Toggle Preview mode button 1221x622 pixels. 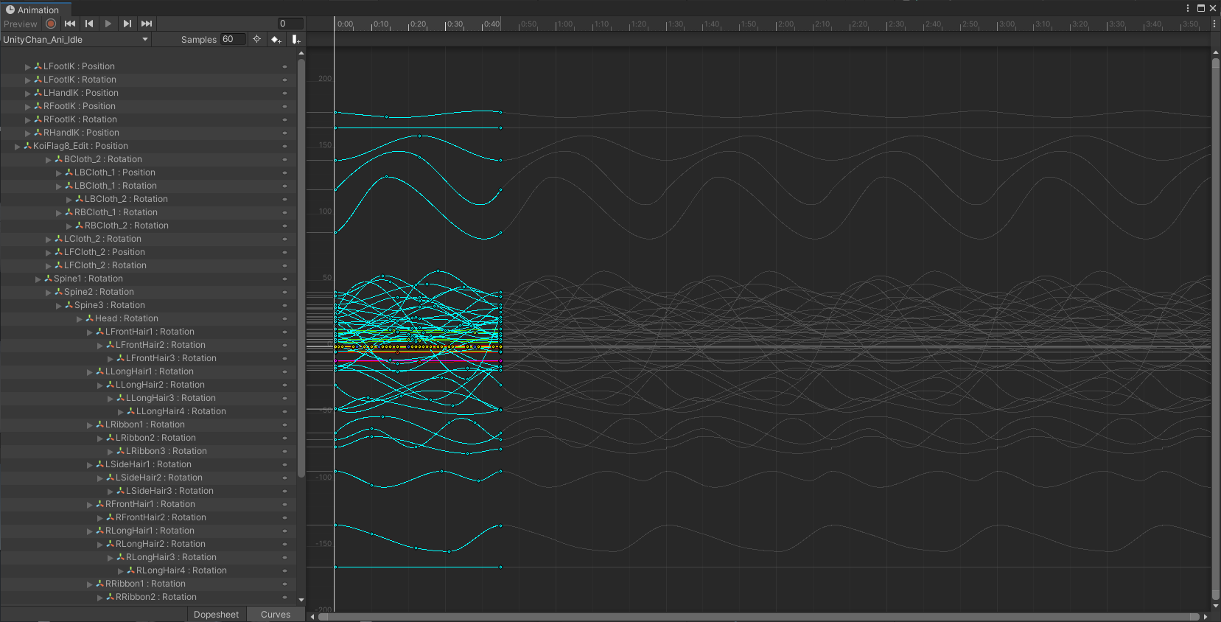[x=21, y=24]
